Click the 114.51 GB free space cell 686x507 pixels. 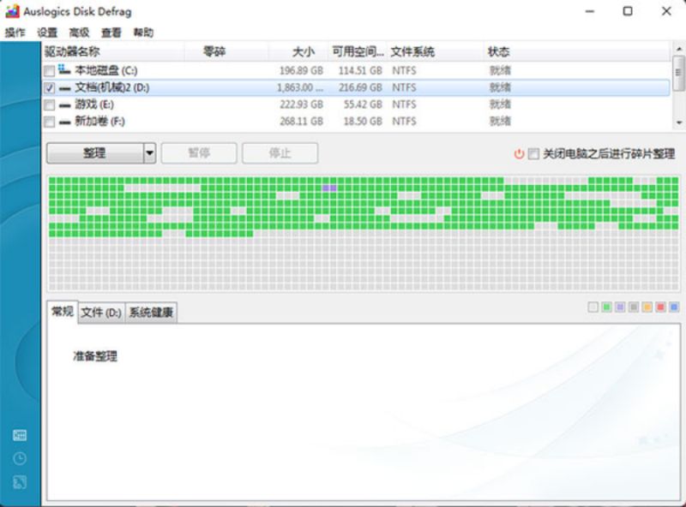pos(360,71)
